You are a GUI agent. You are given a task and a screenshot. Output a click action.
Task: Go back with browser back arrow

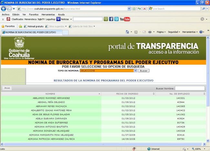coord(4,9)
